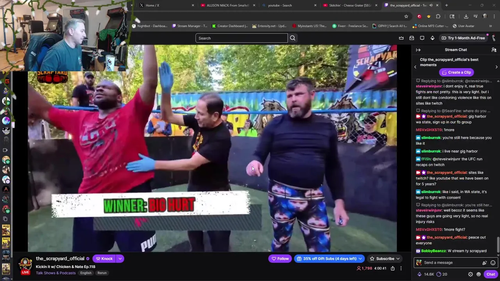Viewport: 500px width, 281px height.
Task: Open the chat community users list icon
Action: [x=494, y=50]
